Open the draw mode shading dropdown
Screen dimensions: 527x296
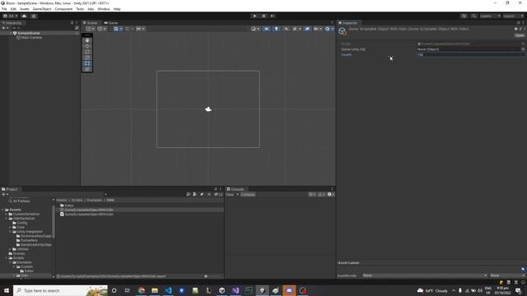click(255, 29)
